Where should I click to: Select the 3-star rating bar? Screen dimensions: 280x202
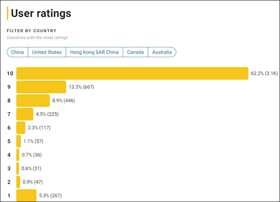pyautogui.click(x=18, y=168)
